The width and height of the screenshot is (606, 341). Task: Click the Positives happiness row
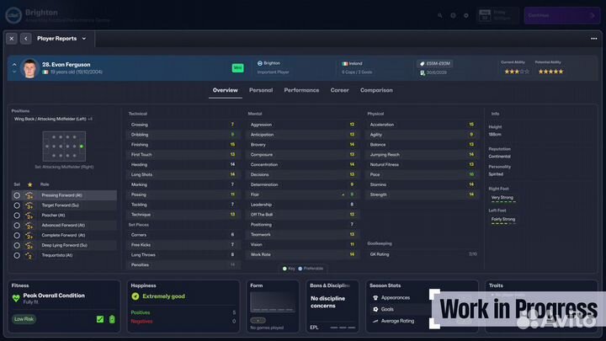tap(183, 312)
